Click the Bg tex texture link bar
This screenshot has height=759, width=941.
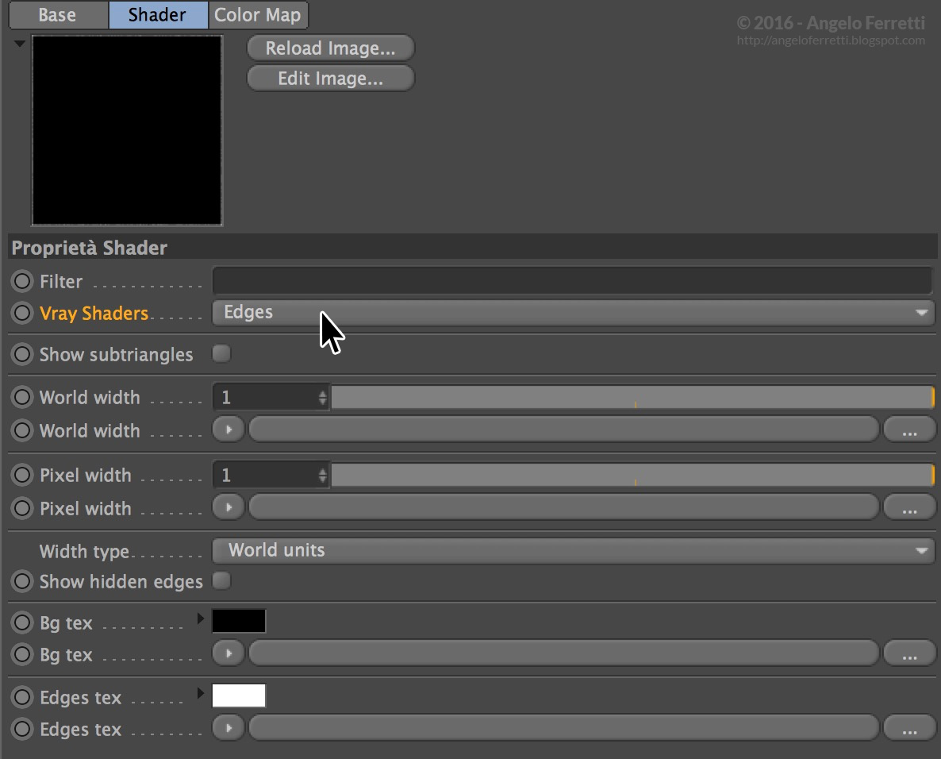[x=563, y=653]
